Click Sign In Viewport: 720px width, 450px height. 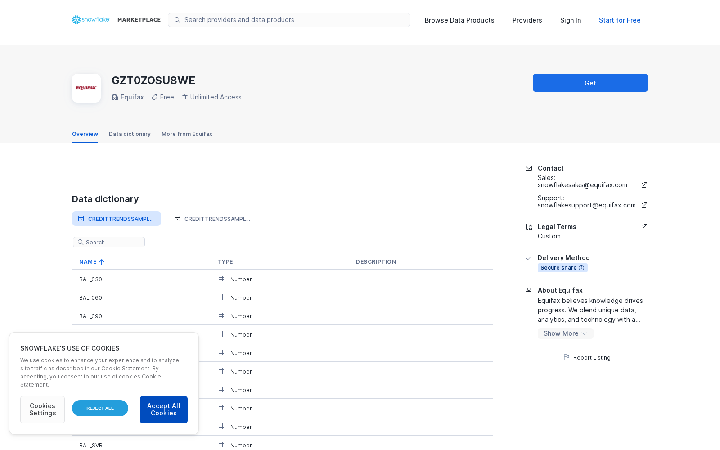click(571, 20)
